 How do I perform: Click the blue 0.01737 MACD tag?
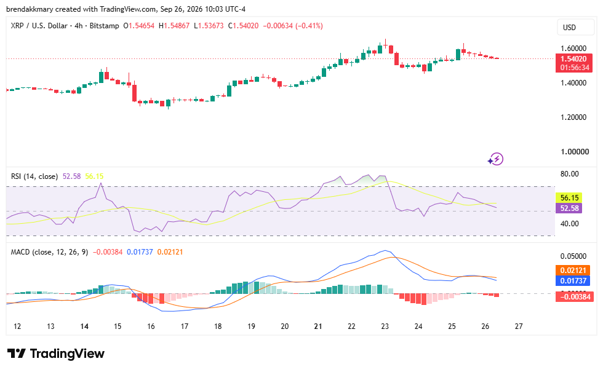pos(573,281)
